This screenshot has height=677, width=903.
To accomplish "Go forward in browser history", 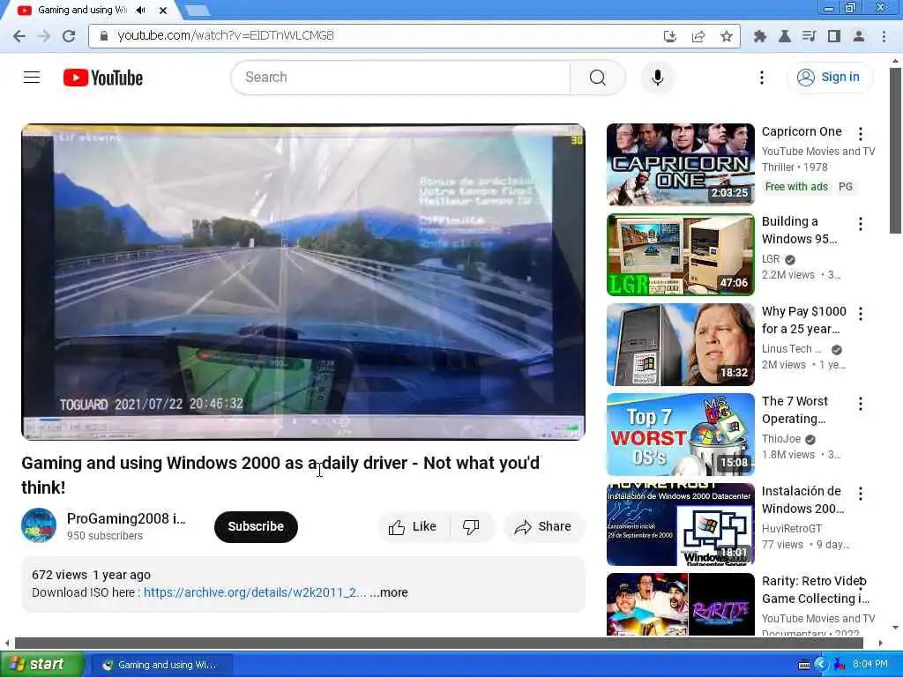I will (44, 35).
